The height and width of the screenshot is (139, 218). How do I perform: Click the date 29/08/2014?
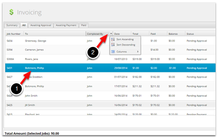(x=121, y=68)
